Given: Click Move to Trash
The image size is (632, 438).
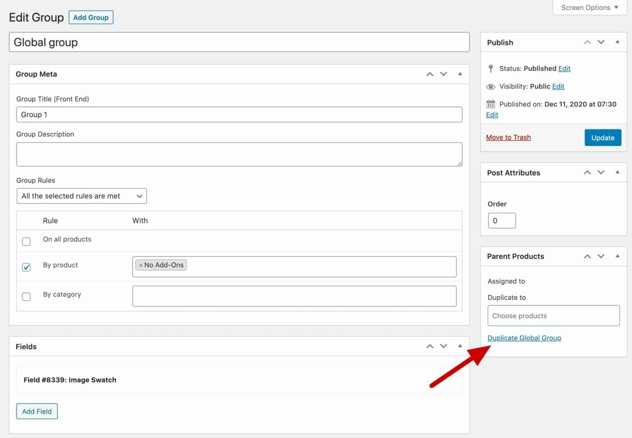Looking at the screenshot, I should (x=508, y=137).
